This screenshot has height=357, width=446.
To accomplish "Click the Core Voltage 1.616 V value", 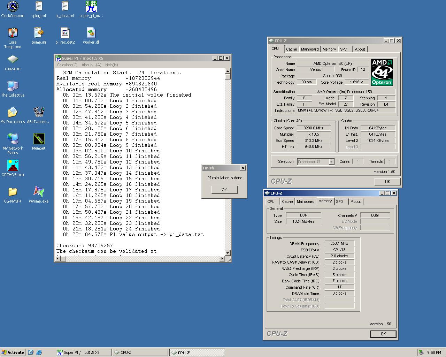I will [x=356, y=82].
